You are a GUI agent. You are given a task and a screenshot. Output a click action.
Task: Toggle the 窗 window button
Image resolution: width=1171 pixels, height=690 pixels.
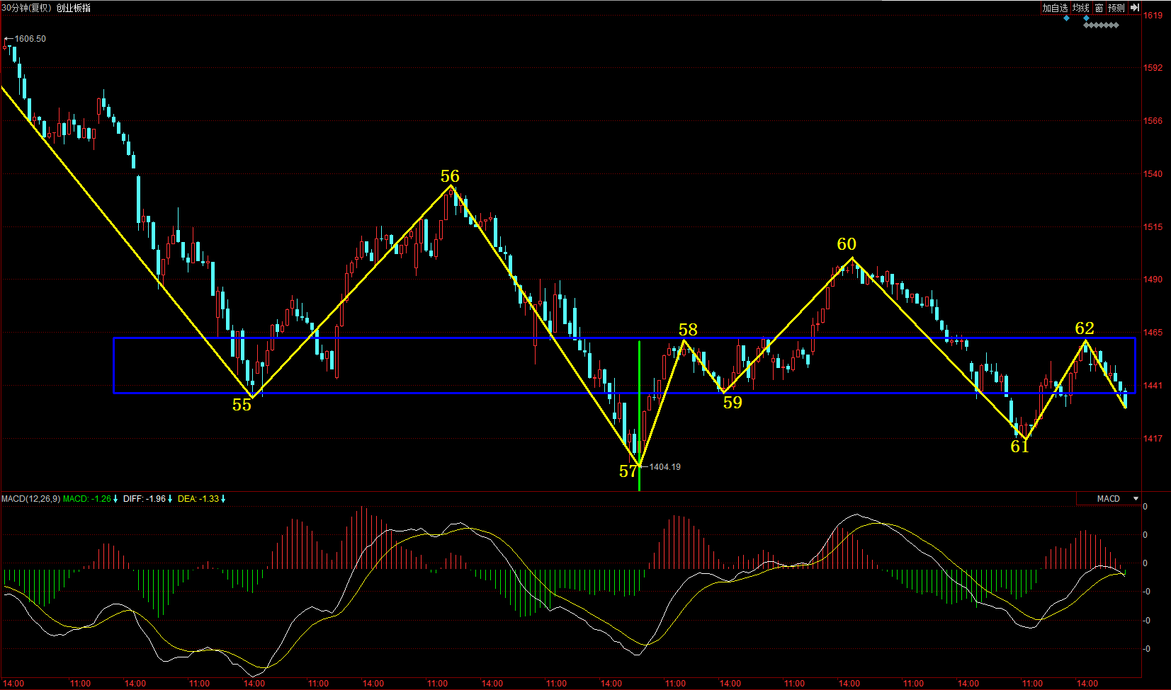click(1099, 8)
